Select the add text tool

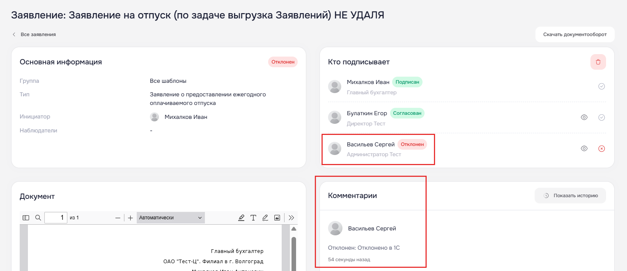click(x=253, y=218)
